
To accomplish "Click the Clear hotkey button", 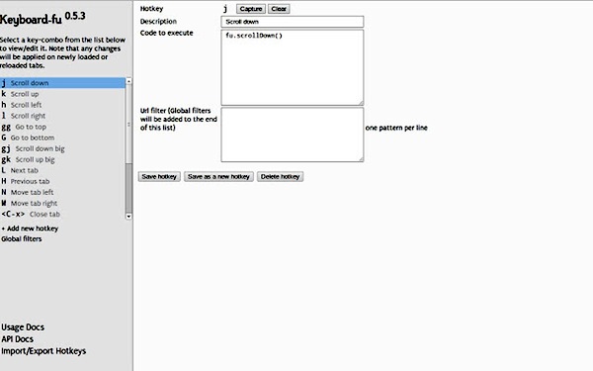I will click(279, 9).
